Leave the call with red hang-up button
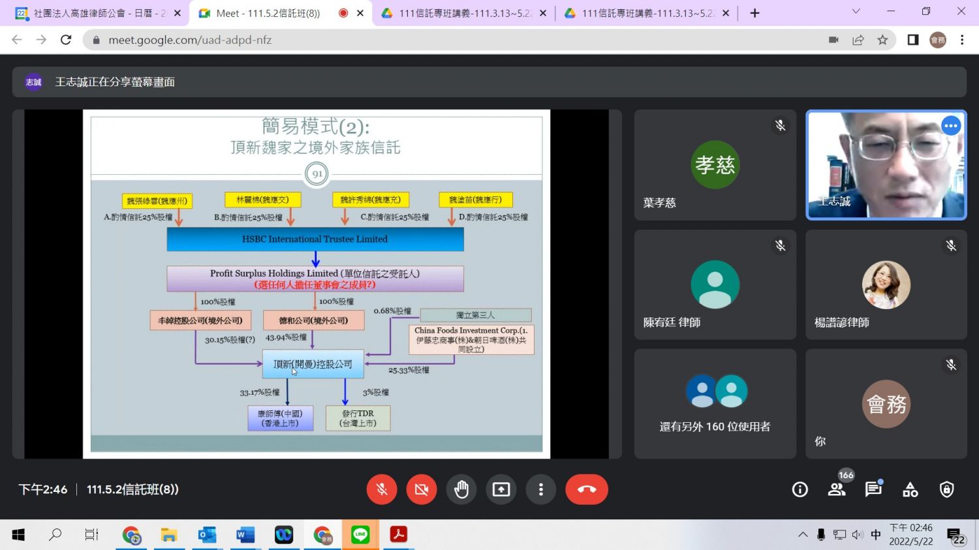Screen dimensions: 979x550 coord(587,489)
